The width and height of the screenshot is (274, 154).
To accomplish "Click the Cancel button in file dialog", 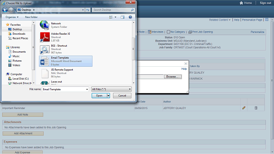I will 122,96.
